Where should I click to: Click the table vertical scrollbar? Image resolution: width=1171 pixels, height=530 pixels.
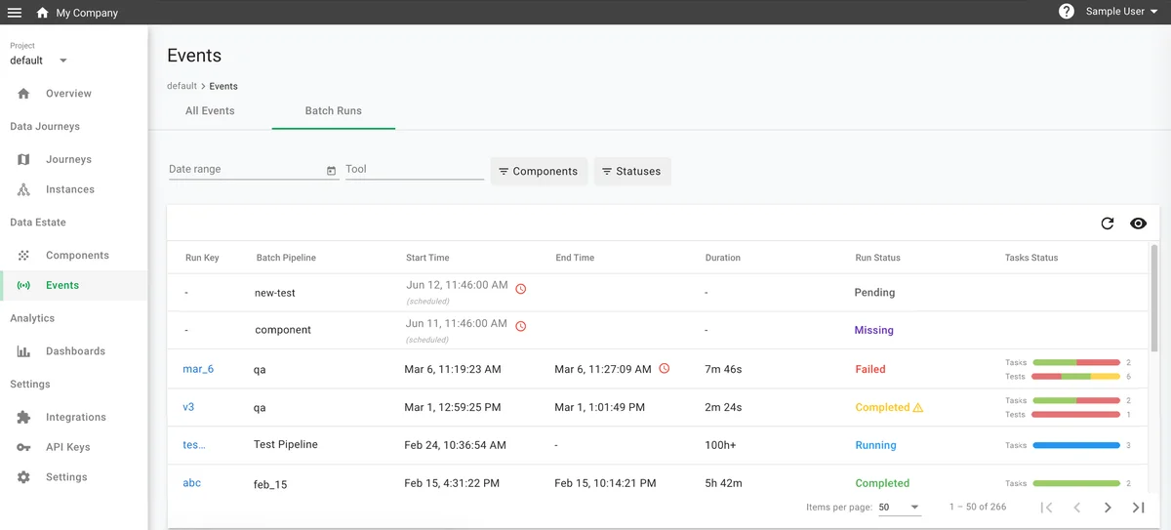click(1154, 298)
